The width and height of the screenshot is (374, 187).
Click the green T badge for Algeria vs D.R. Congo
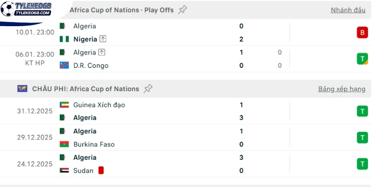[362, 59]
